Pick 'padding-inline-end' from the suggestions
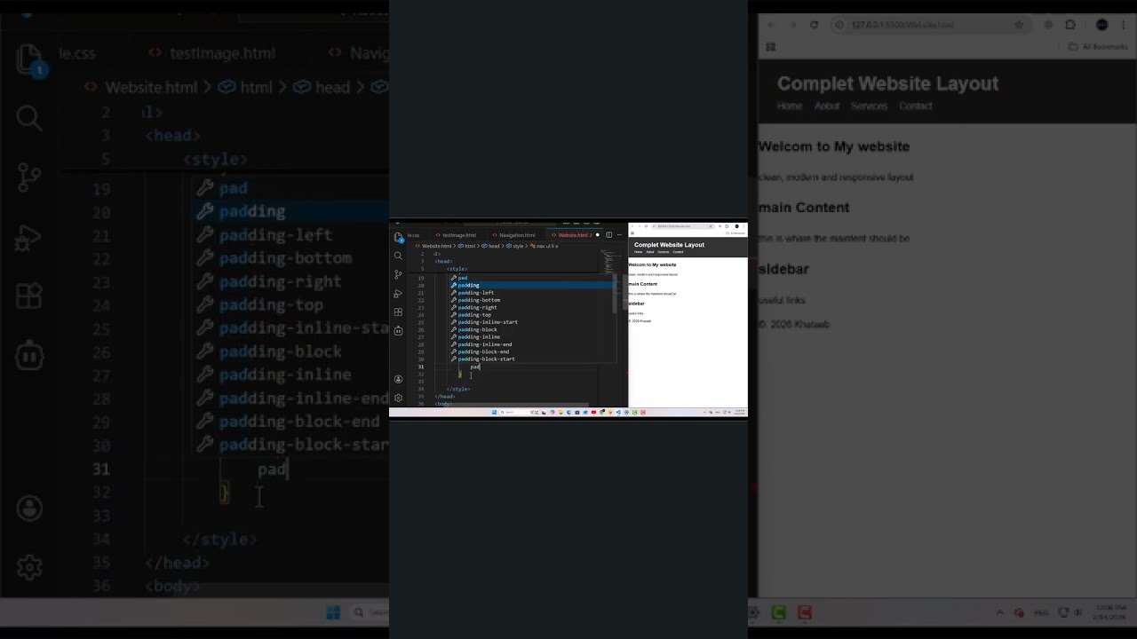This screenshot has width=1137, height=639. point(530,344)
